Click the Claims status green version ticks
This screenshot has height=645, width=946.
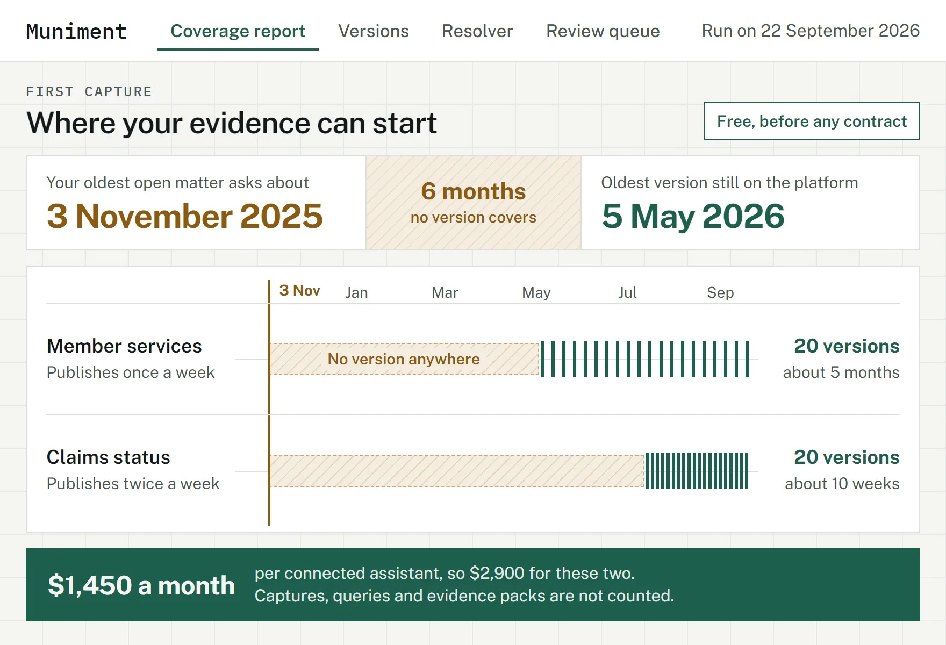[x=697, y=471]
